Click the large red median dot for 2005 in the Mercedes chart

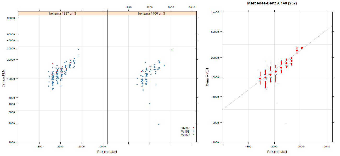(x=302, y=48)
